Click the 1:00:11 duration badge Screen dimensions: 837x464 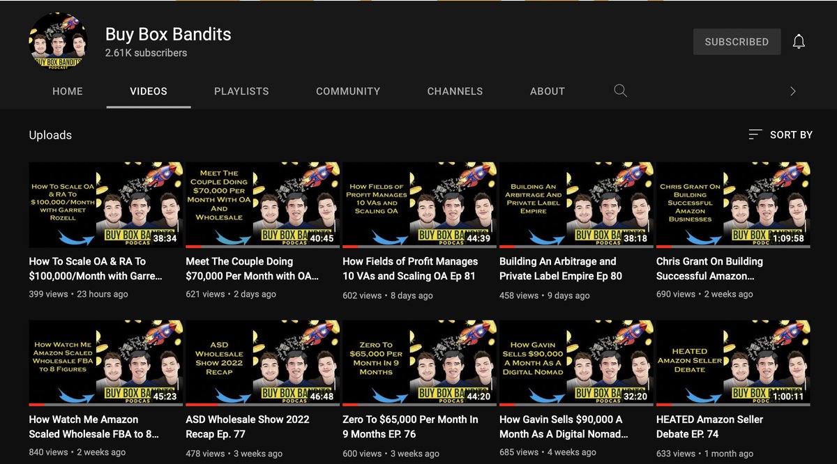[x=788, y=396]
